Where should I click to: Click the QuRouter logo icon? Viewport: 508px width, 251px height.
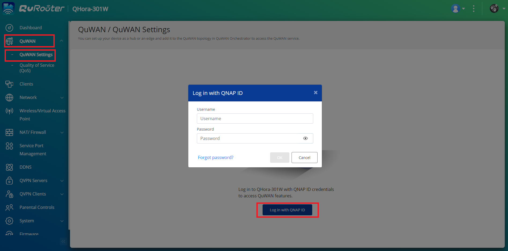pos(8,8)
